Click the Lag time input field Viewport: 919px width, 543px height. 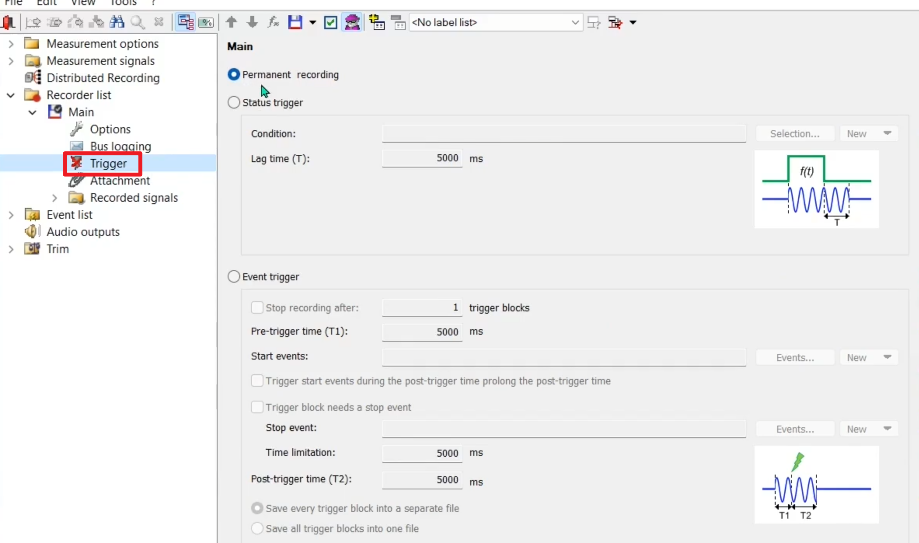(x=422, y=158)
